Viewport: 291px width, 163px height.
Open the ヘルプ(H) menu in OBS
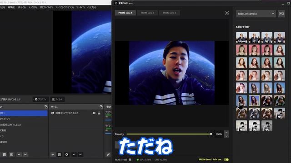(x=92, y=7)
